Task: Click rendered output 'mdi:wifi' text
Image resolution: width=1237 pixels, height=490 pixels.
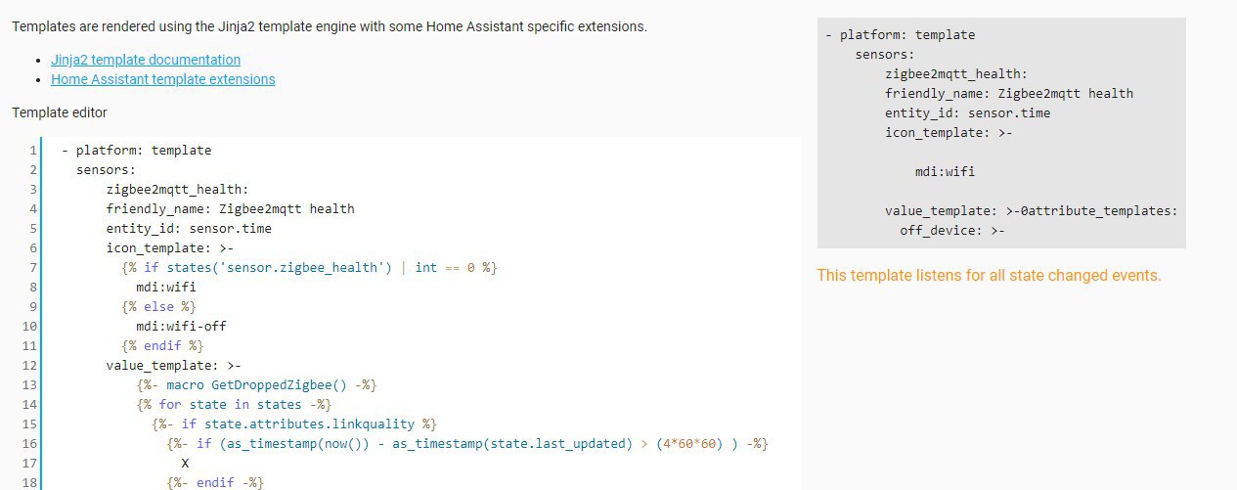Action: tap(945, 172)
